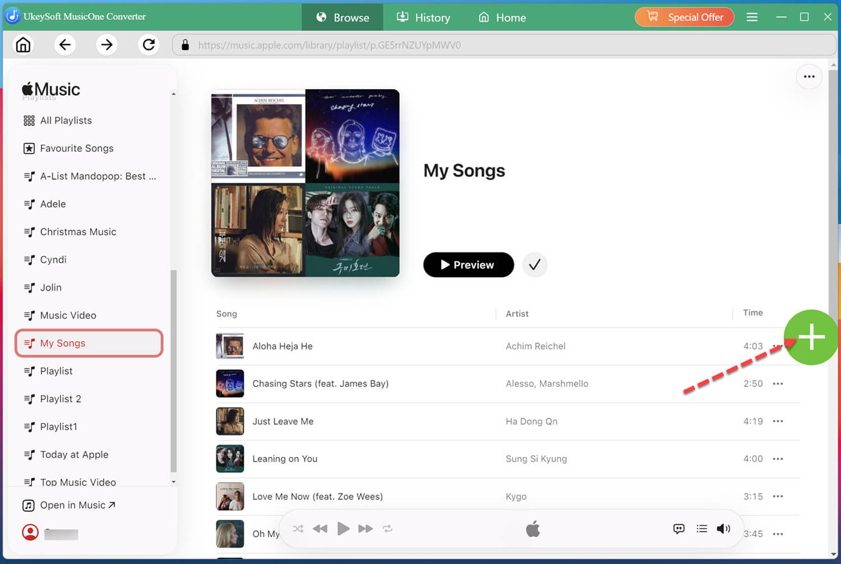Skip to next track in player
The width and height of the screenshot is (841, 564).
pos(366,529)
